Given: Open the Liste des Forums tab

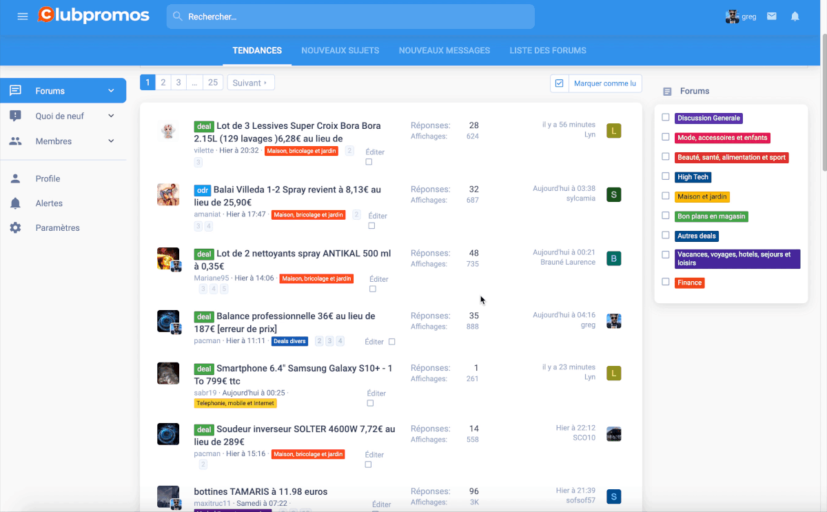Looking at the screenshot, I should (x=548, y=50).
